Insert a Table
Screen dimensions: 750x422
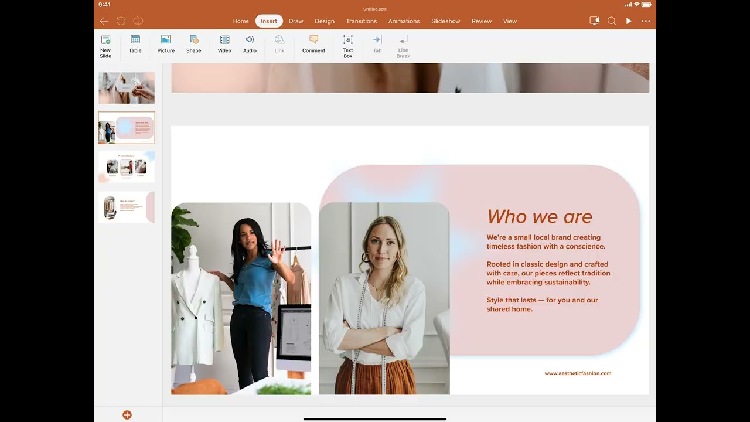coord(135,45)
